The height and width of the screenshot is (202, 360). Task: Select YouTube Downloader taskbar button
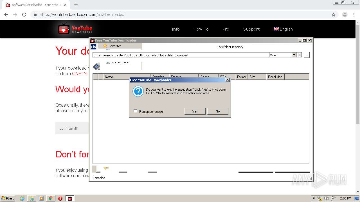click(x=70, y=198)
